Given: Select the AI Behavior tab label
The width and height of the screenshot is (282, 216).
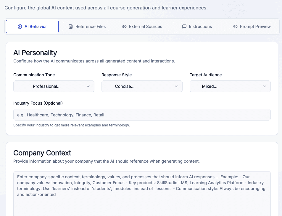Looking at the screenshot, I should pos(36,27).
